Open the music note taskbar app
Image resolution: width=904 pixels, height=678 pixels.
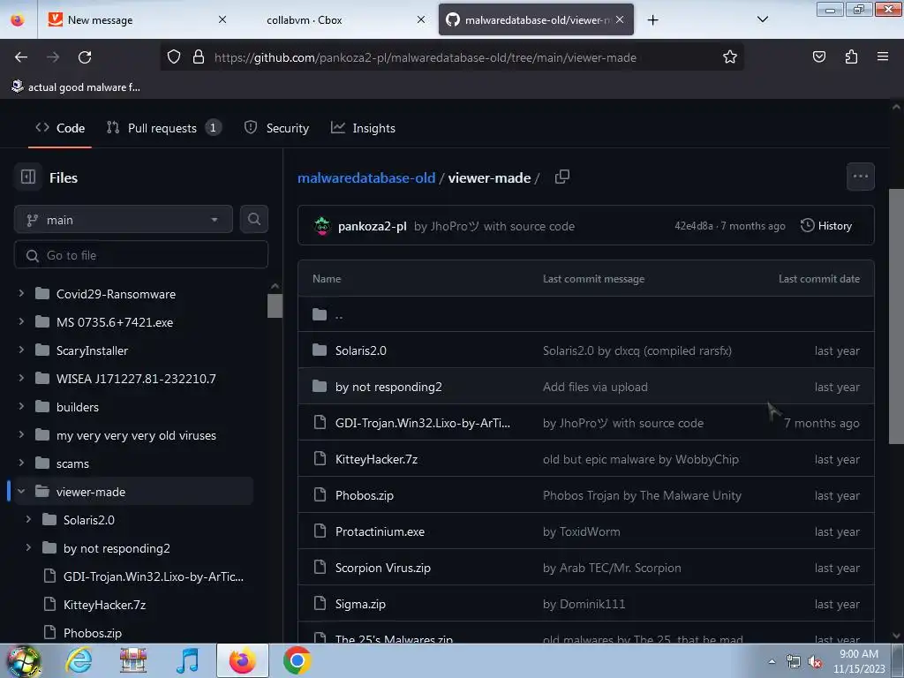[187, 660]
